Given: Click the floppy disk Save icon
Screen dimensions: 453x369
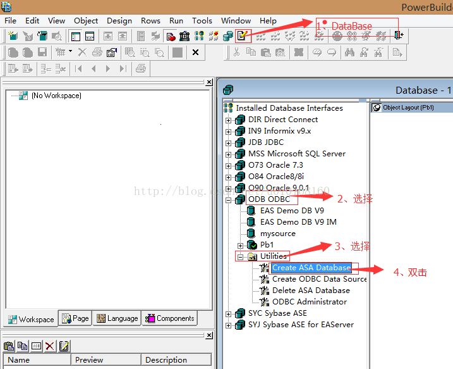Looking at the screenshot, I should pos(42,53).
